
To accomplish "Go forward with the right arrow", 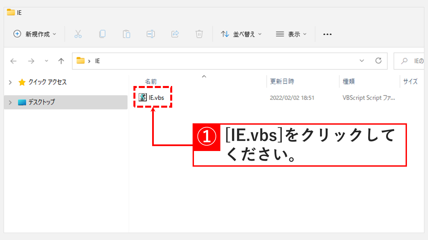I will pyautogui.click(x=31, y=61).
